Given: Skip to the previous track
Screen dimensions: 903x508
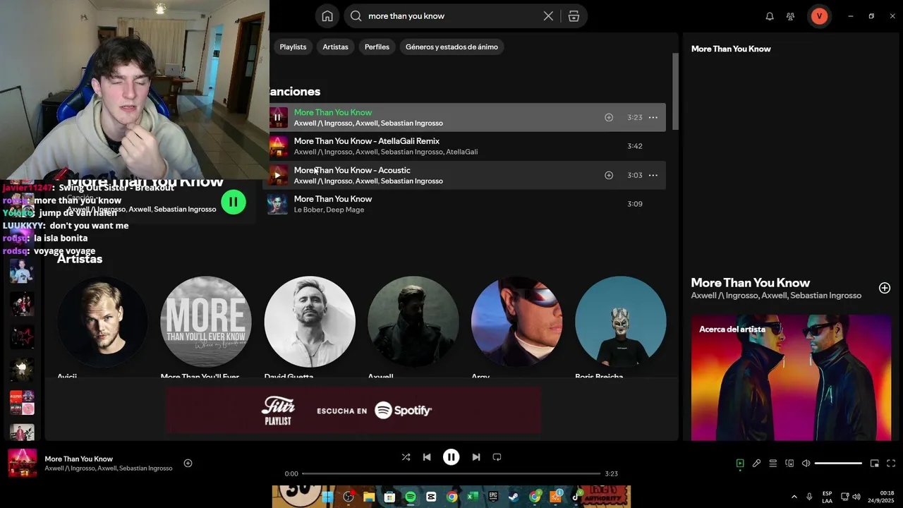Looking at the screenshot, I should (x=427, y=457).
